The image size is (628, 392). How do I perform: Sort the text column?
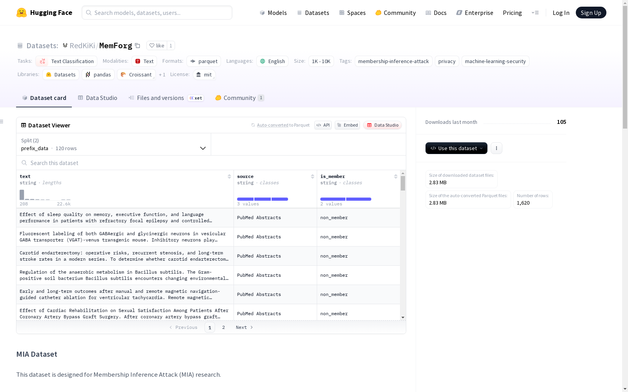pos(229,176)
